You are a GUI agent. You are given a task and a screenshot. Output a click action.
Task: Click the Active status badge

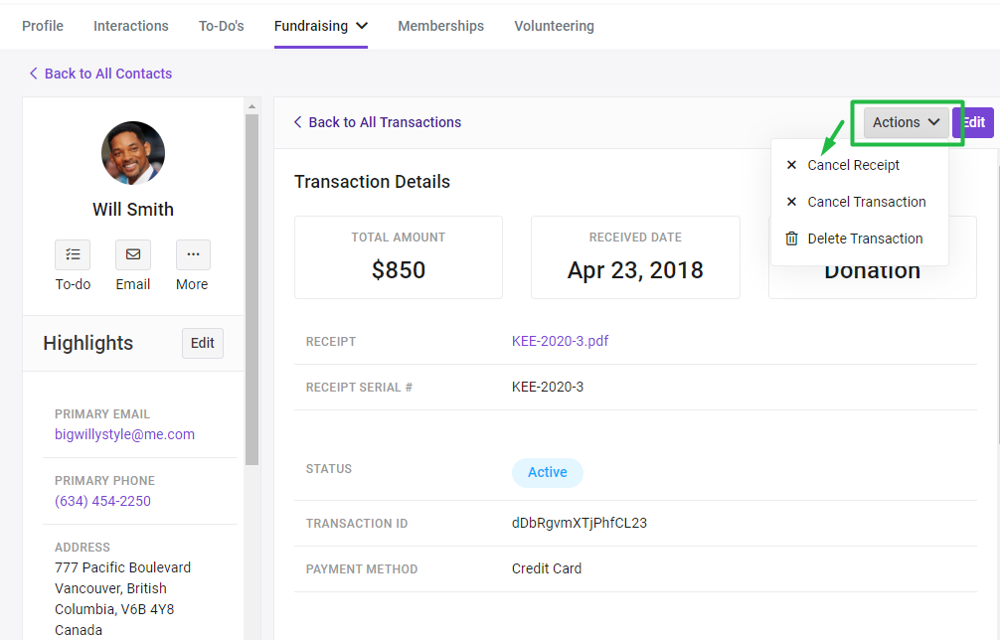click(547, 472)
